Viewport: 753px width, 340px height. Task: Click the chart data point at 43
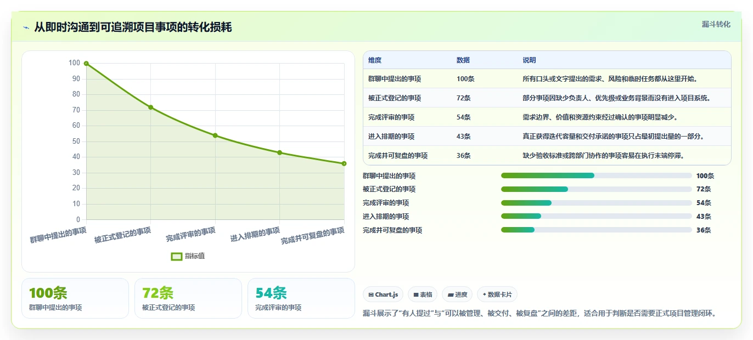coord(280,152)
